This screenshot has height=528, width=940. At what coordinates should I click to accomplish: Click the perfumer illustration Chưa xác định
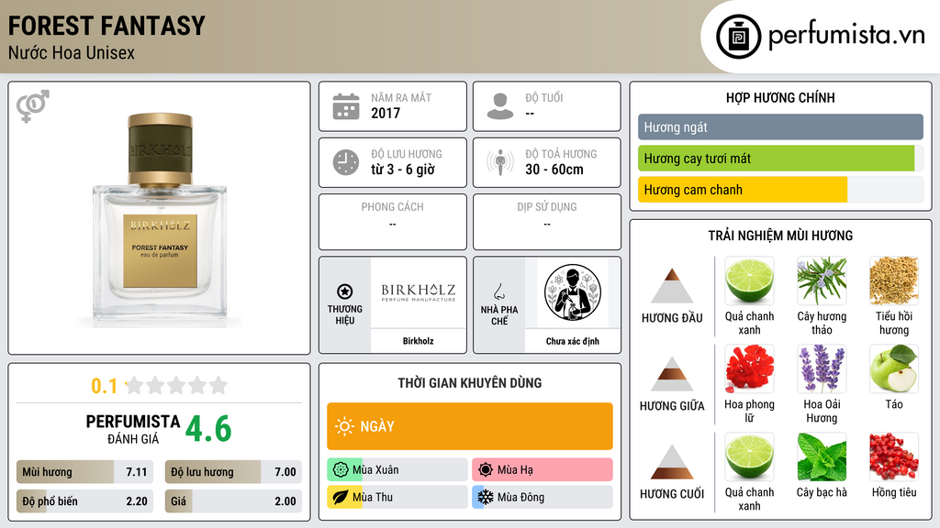[x=573, y=292]
